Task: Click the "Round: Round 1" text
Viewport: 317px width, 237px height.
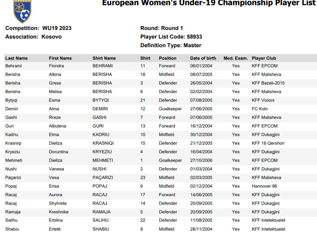Action: (161, 28)
